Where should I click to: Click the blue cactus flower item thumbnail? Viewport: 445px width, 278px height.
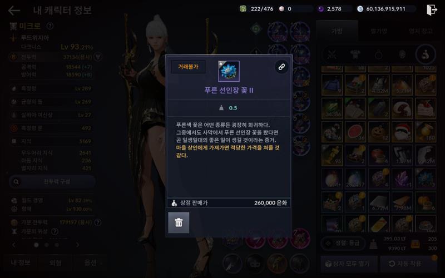tap(229, 71)
